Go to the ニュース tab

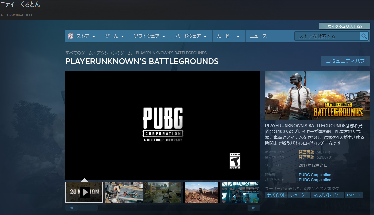(258, 36)
